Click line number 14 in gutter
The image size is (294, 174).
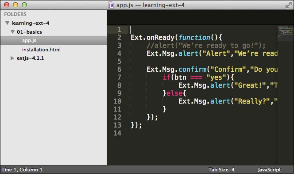pos(117,133)
